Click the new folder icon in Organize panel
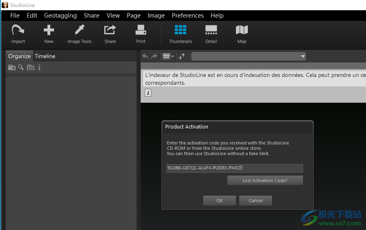The image size is (366, 230). click(12, 68)
